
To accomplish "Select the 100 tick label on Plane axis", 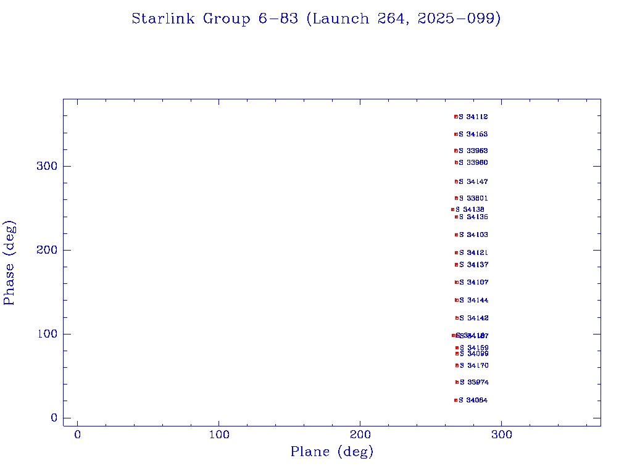I will tap(219, 434).
